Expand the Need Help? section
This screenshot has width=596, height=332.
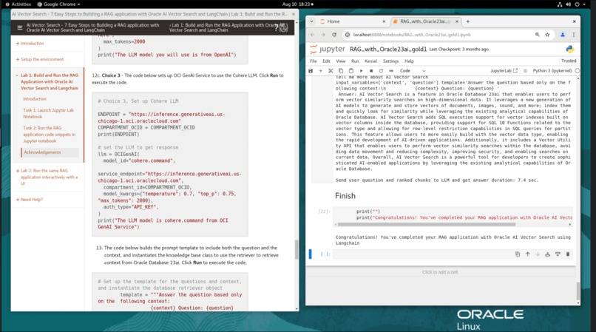click(30, 200)
